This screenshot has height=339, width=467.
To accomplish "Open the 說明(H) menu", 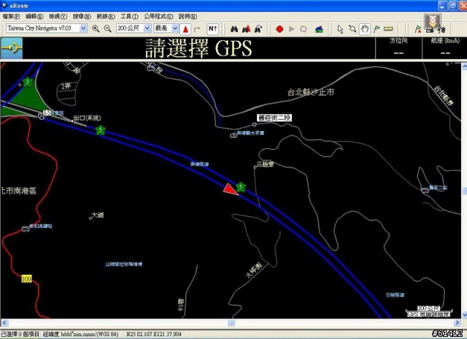I will 188,16.
